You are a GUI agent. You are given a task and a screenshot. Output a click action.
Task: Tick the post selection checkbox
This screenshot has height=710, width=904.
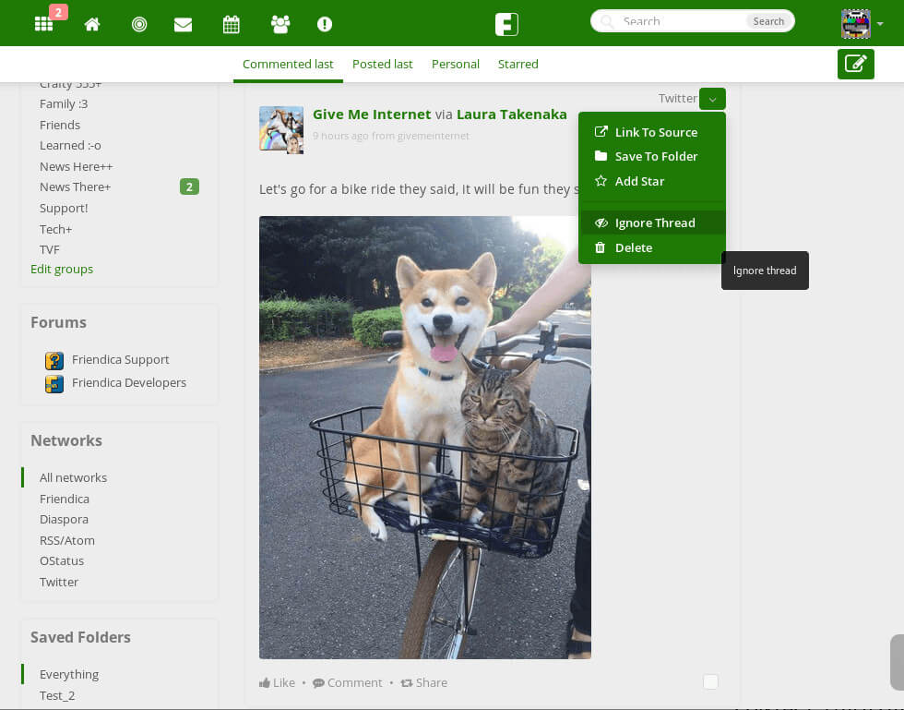[x=710, y=681]
